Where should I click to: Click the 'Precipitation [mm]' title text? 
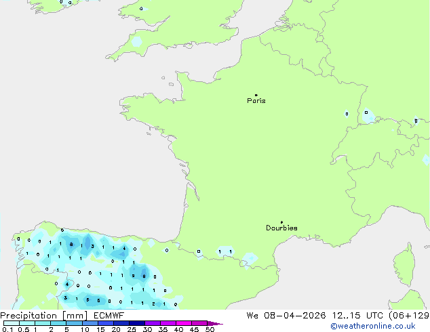point(43,316)
